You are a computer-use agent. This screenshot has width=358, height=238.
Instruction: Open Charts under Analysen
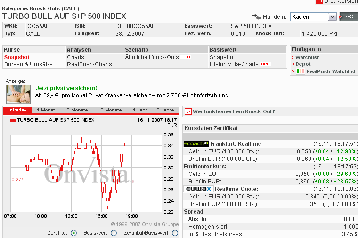pos(75,57)
